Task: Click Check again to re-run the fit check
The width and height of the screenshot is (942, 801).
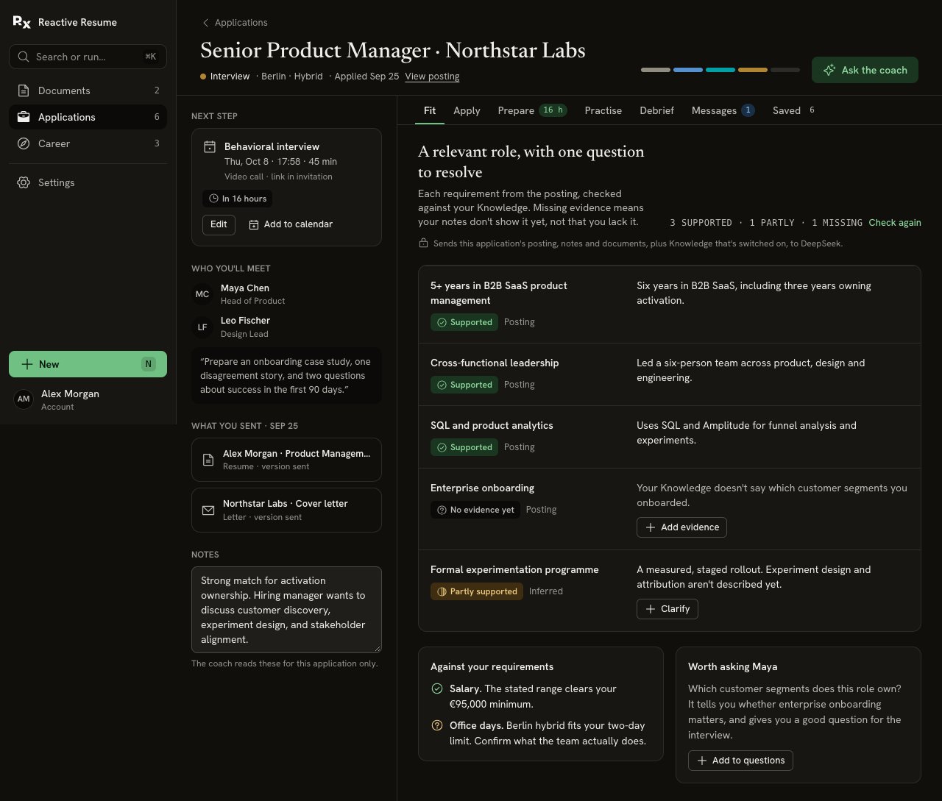Action: click(x=895, y=223)
